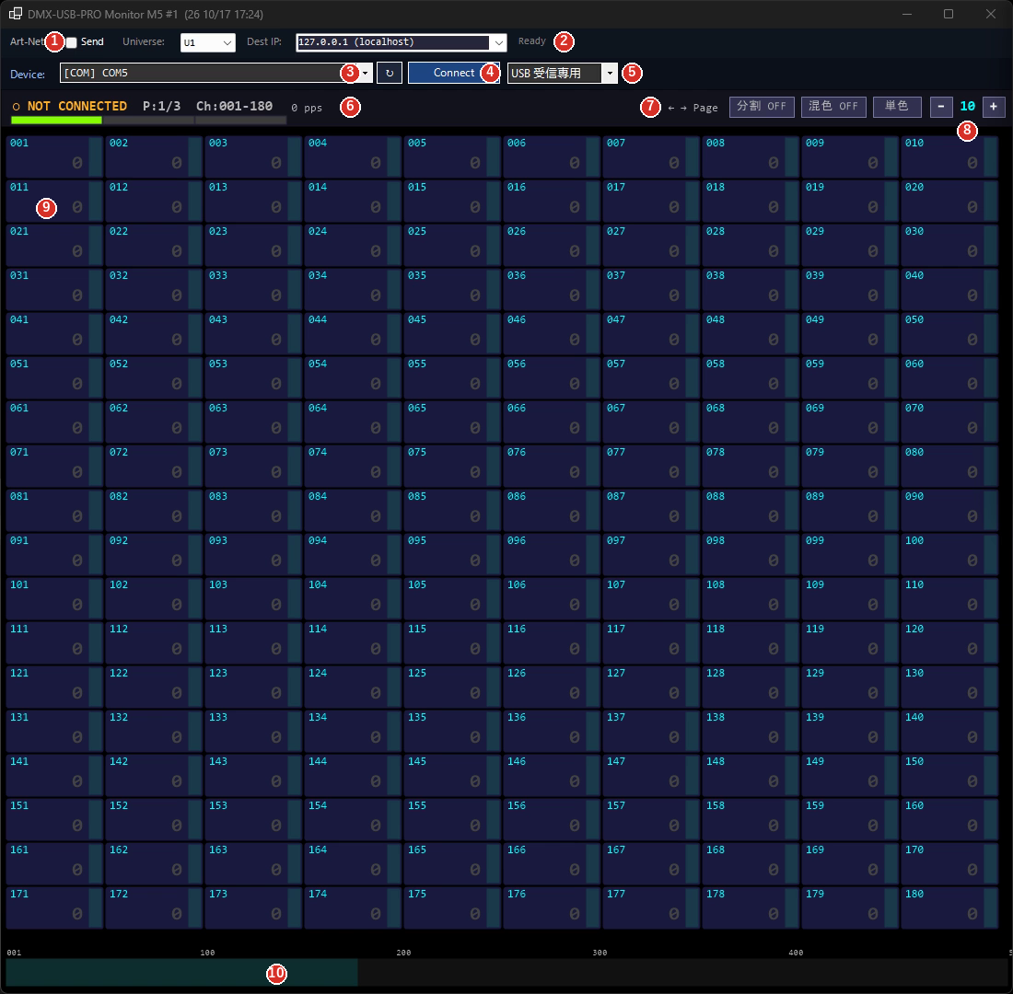Select the channel 161 cell

(54, 863)
